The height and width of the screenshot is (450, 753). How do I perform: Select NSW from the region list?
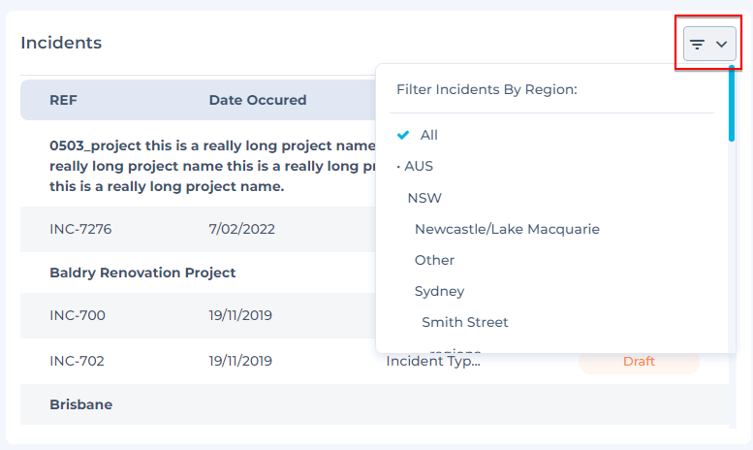click(x=424, y=198)
